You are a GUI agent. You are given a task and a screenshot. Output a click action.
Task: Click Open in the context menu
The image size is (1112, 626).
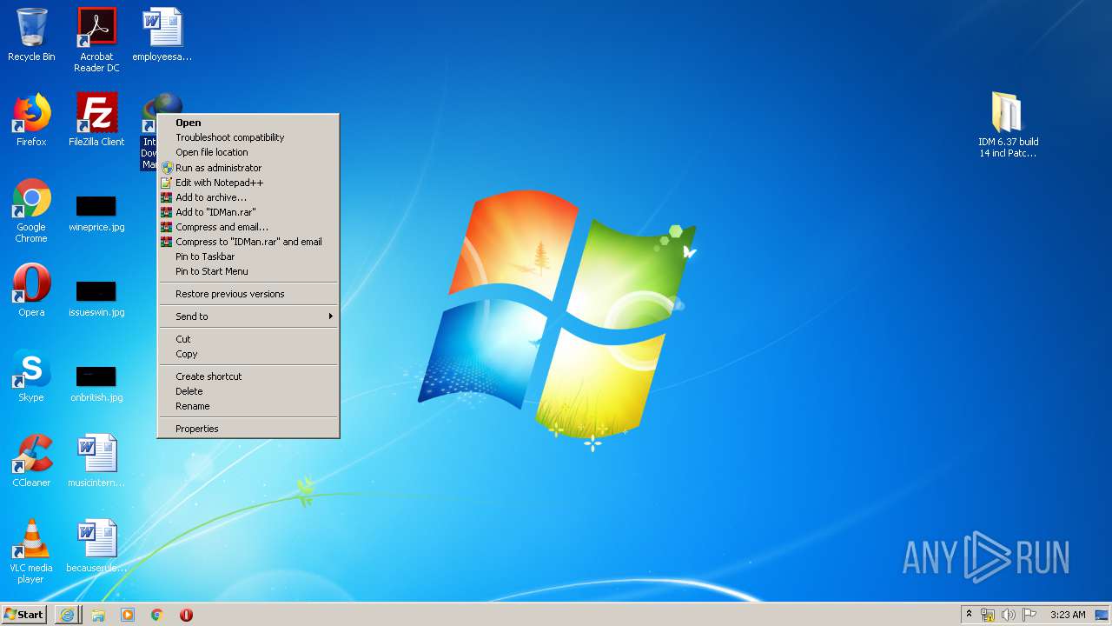248,123
